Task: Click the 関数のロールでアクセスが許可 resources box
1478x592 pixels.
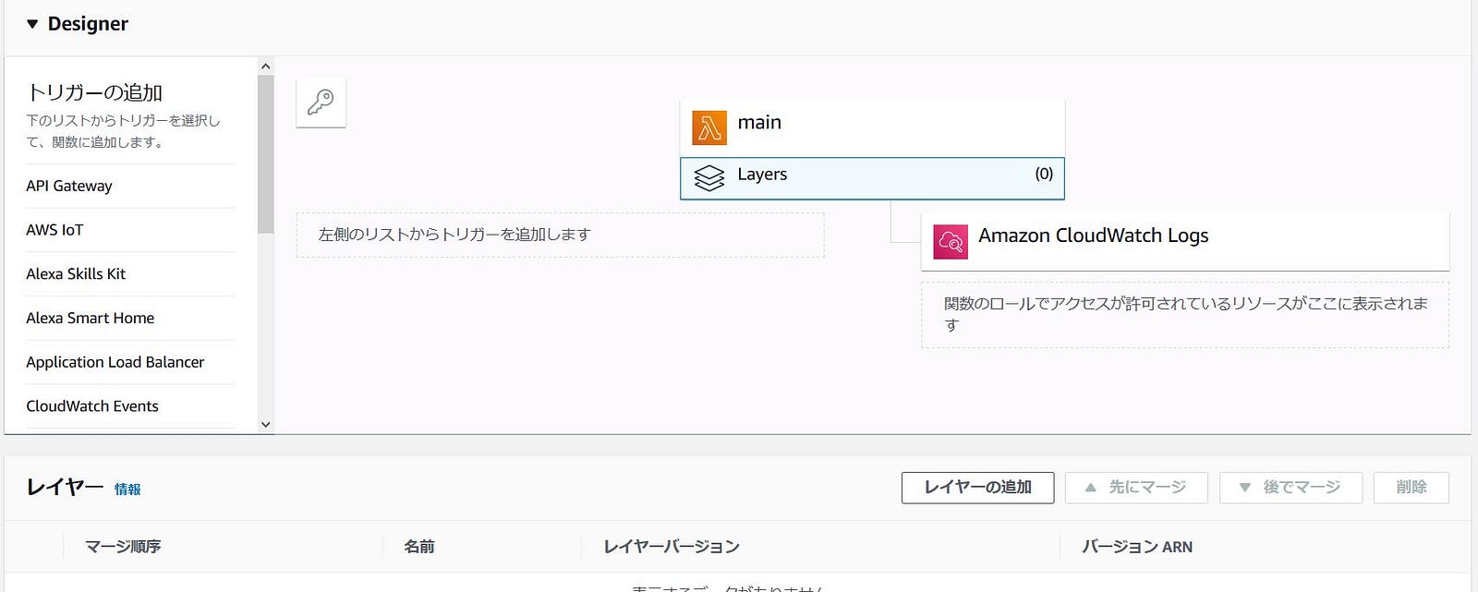Action: 1185,315
